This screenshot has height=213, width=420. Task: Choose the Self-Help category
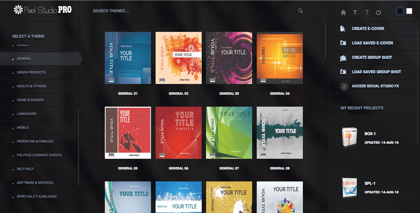point(39,169)
